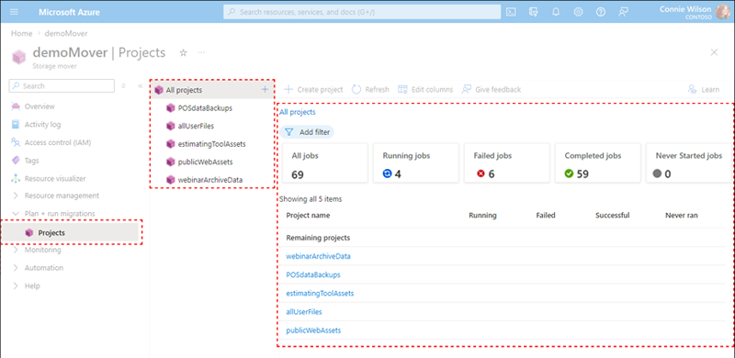Click the All projects breadcrumb link

pos(297,112)
